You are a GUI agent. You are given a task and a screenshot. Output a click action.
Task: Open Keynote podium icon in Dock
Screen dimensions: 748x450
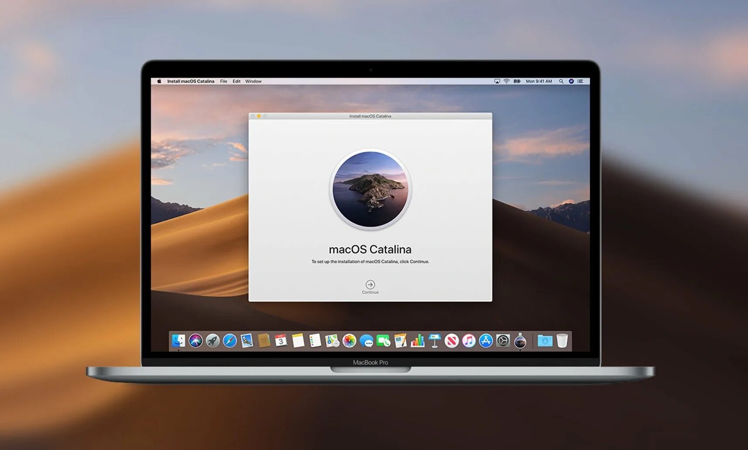pos(434,341)
